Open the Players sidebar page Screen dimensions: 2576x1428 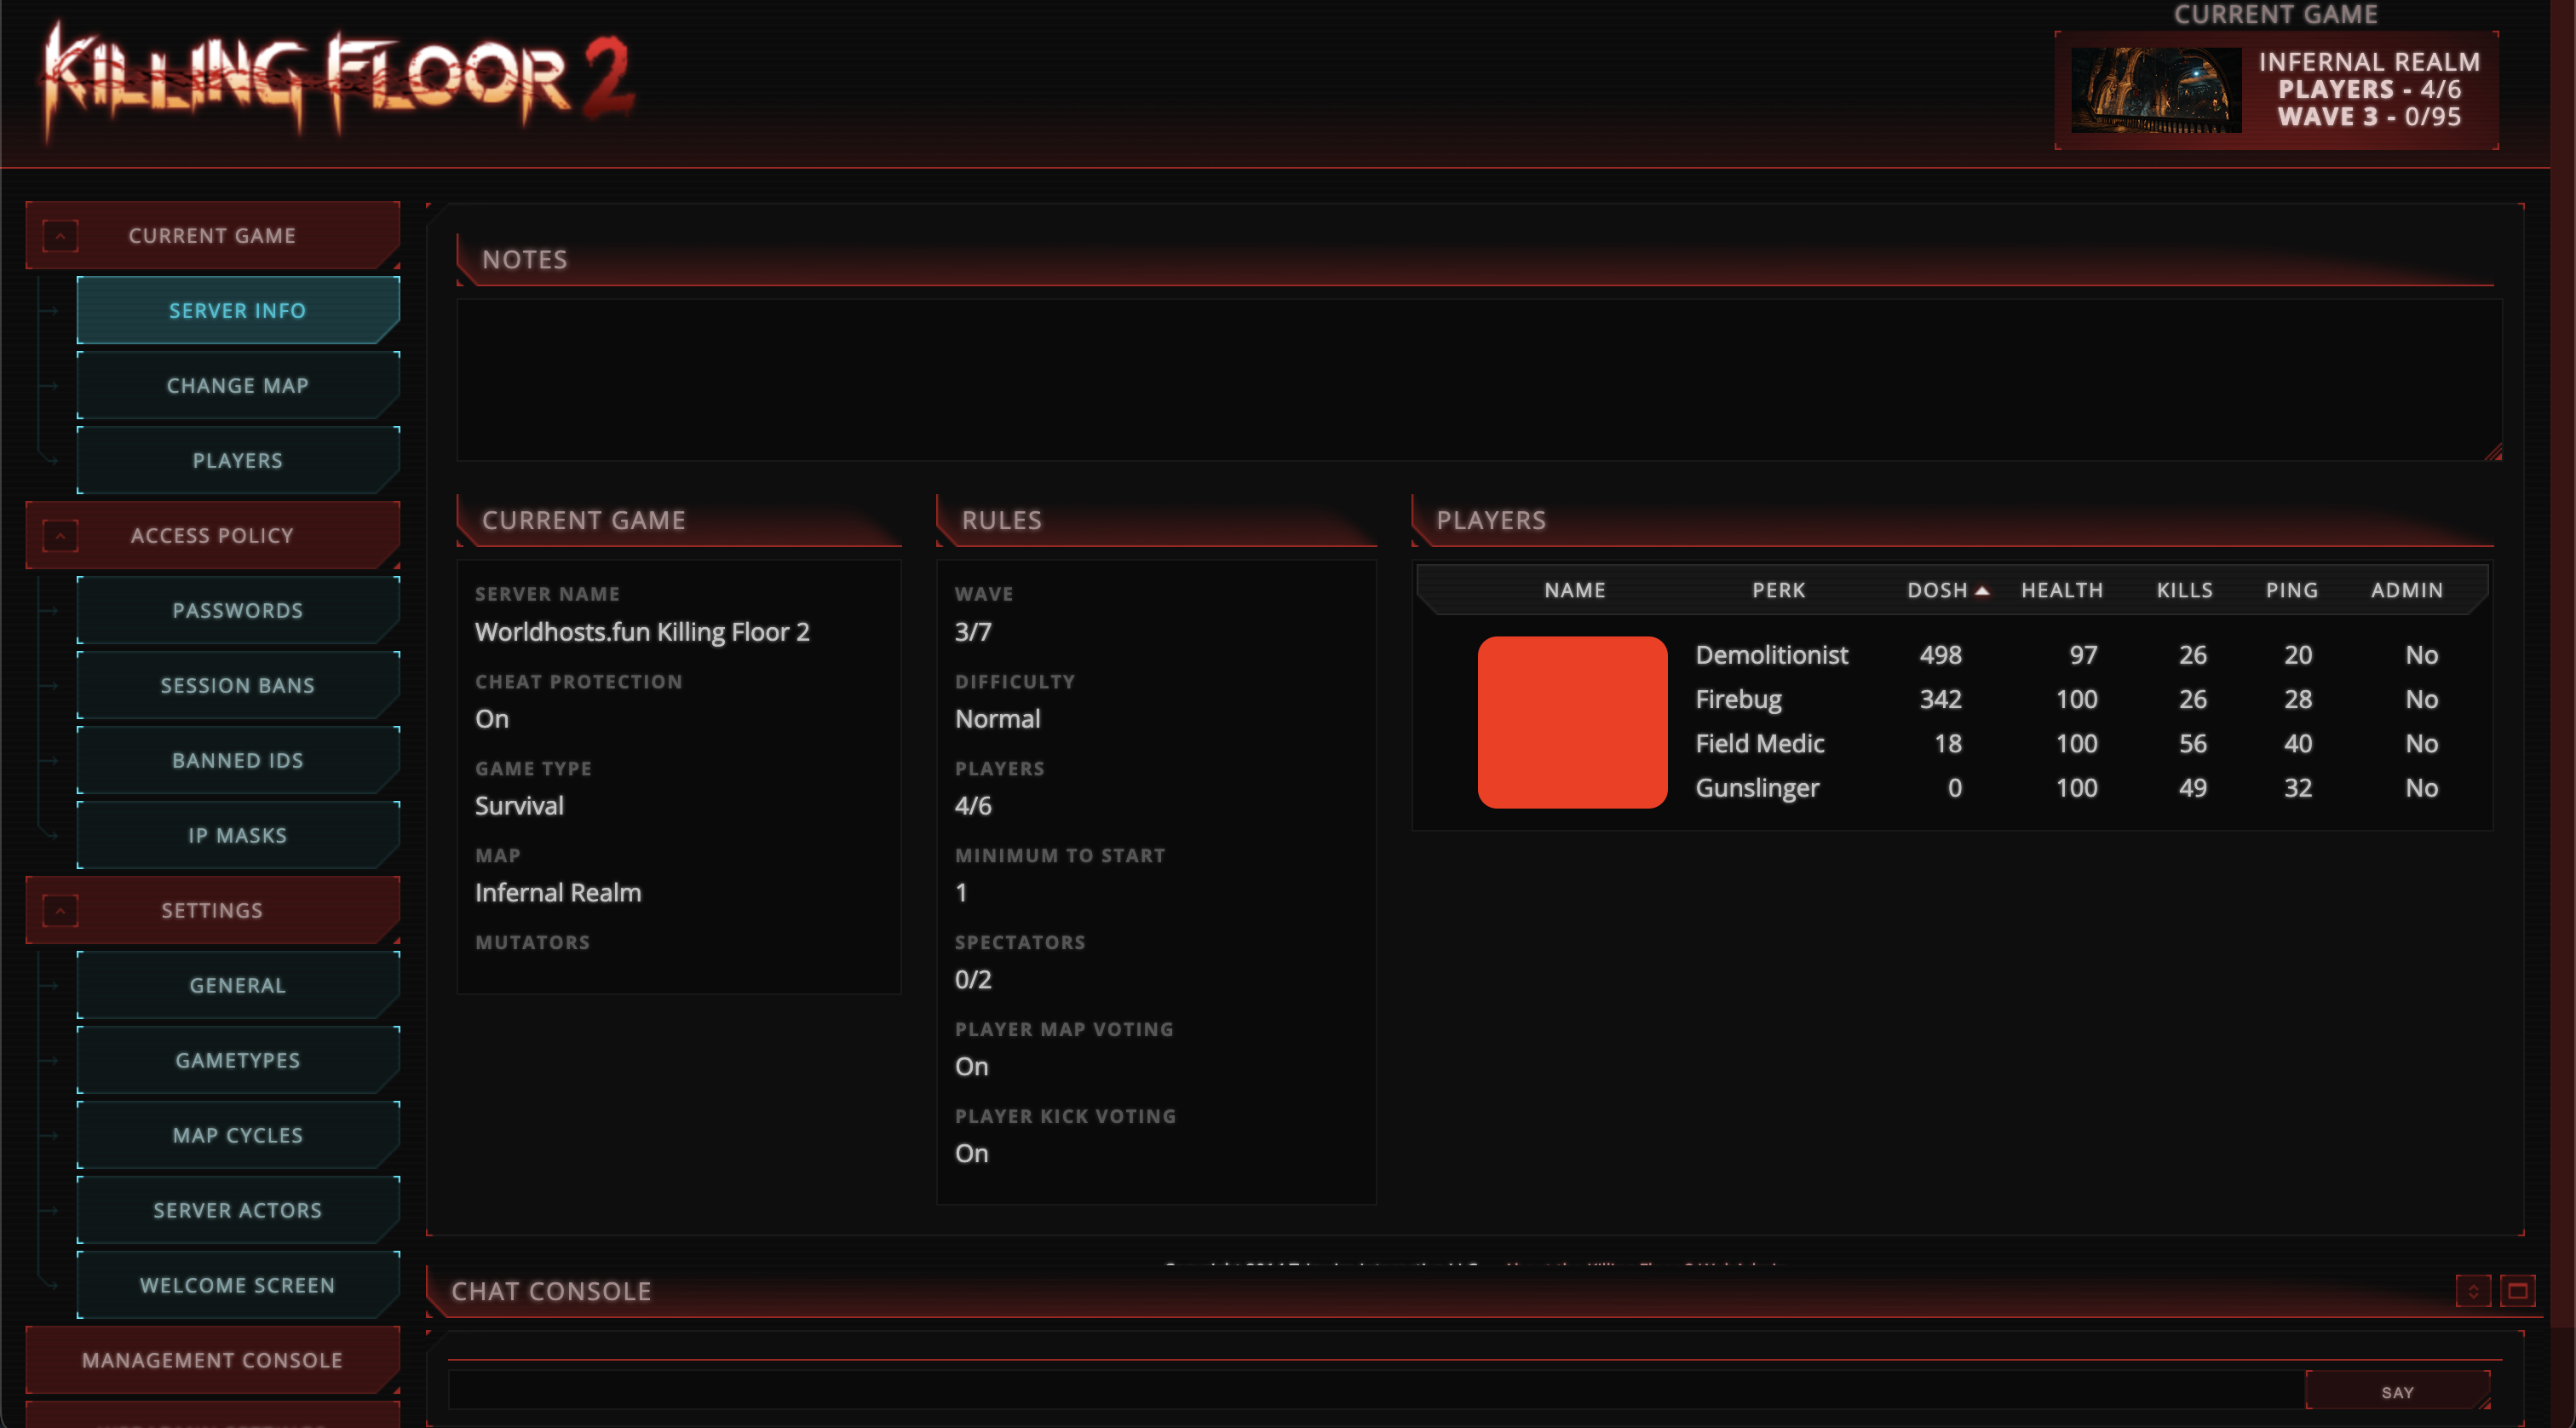pyautogui.click(x=238, y=461)
